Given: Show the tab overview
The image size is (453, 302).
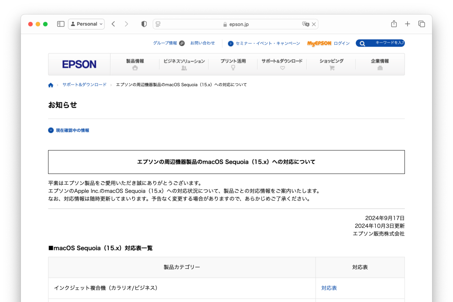Looking at the screenshot, I should pos(422,24).
